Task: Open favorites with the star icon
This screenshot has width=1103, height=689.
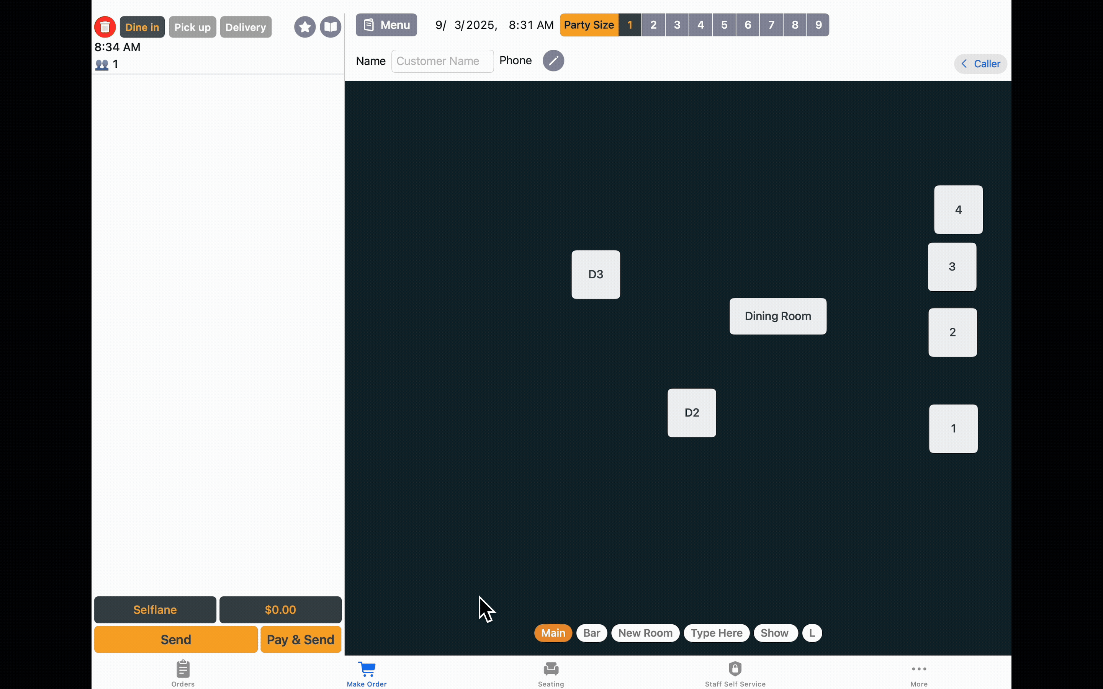Action: pyautogui.click(x=305, y=27)
